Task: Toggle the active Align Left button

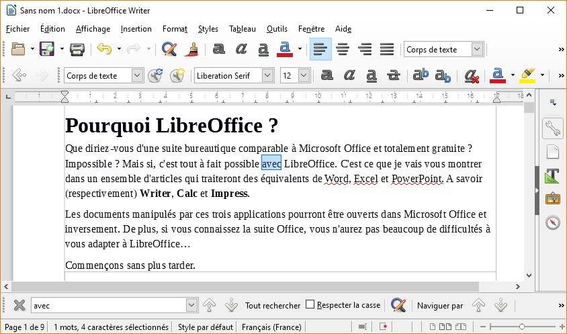Action: [320, 49]
